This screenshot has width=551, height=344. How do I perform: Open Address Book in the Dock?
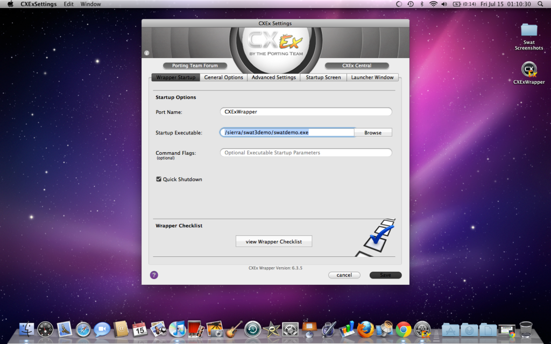[121, 329]
